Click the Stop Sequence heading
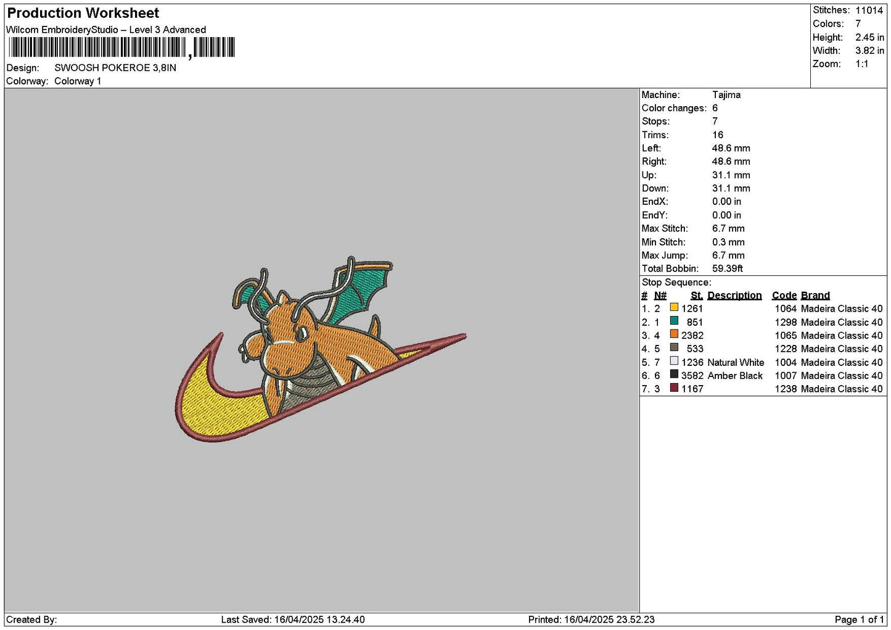Viewport: 891px width, 630px height. tap(676, 283)
